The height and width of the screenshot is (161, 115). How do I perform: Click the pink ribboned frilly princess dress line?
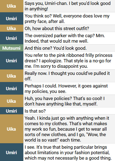[x=69, y=61]
